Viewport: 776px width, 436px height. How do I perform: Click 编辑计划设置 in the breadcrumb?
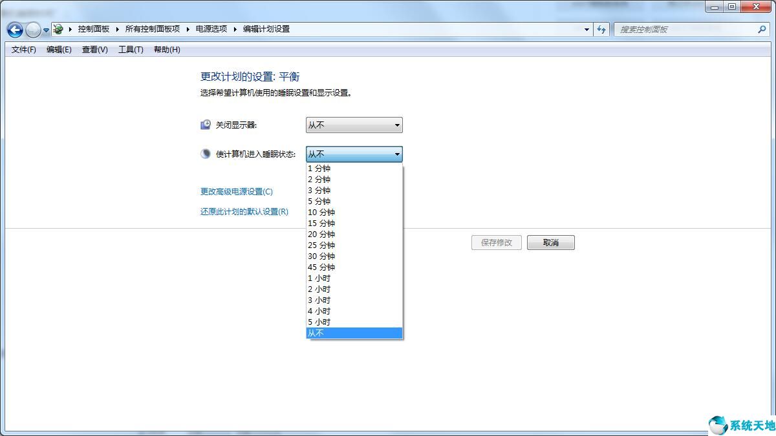pos(266,29)
